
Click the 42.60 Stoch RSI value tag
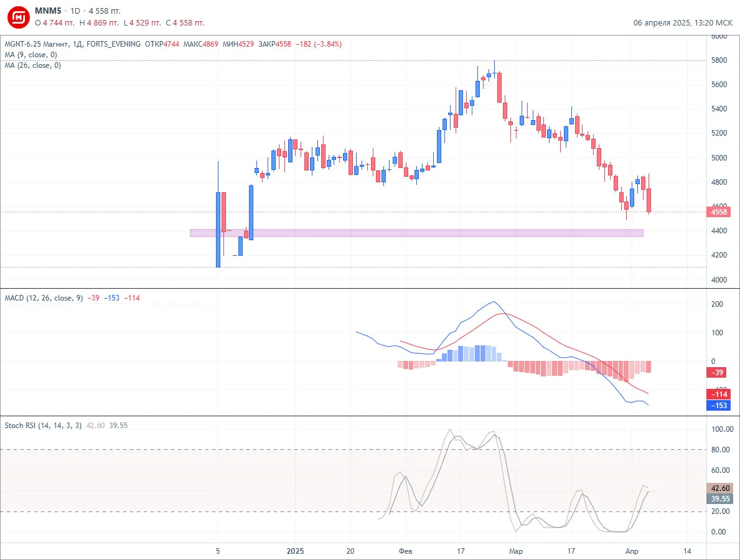(719, 488)
